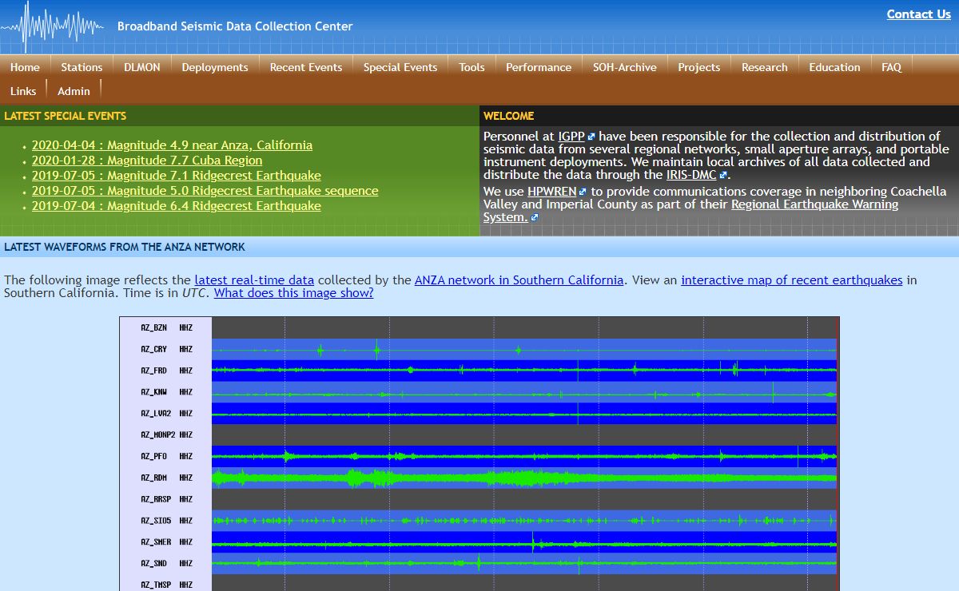Open Recent Events in the navigation bar
The height and width of the screenshot is (591, 959).
tap(306, 67)
